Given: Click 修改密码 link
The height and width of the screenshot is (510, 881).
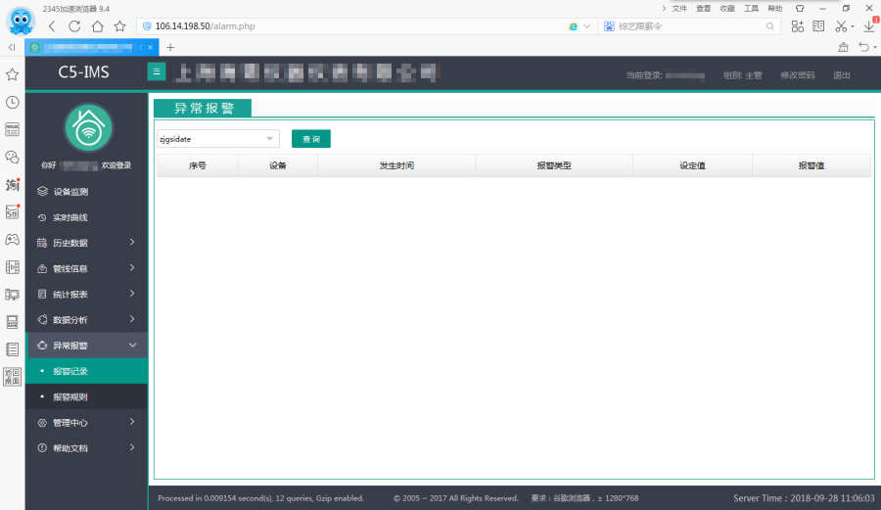Looking at the screenshot, I should coord(797,75).
